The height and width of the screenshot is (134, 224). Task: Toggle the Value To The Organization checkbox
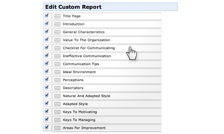[47, 39]
